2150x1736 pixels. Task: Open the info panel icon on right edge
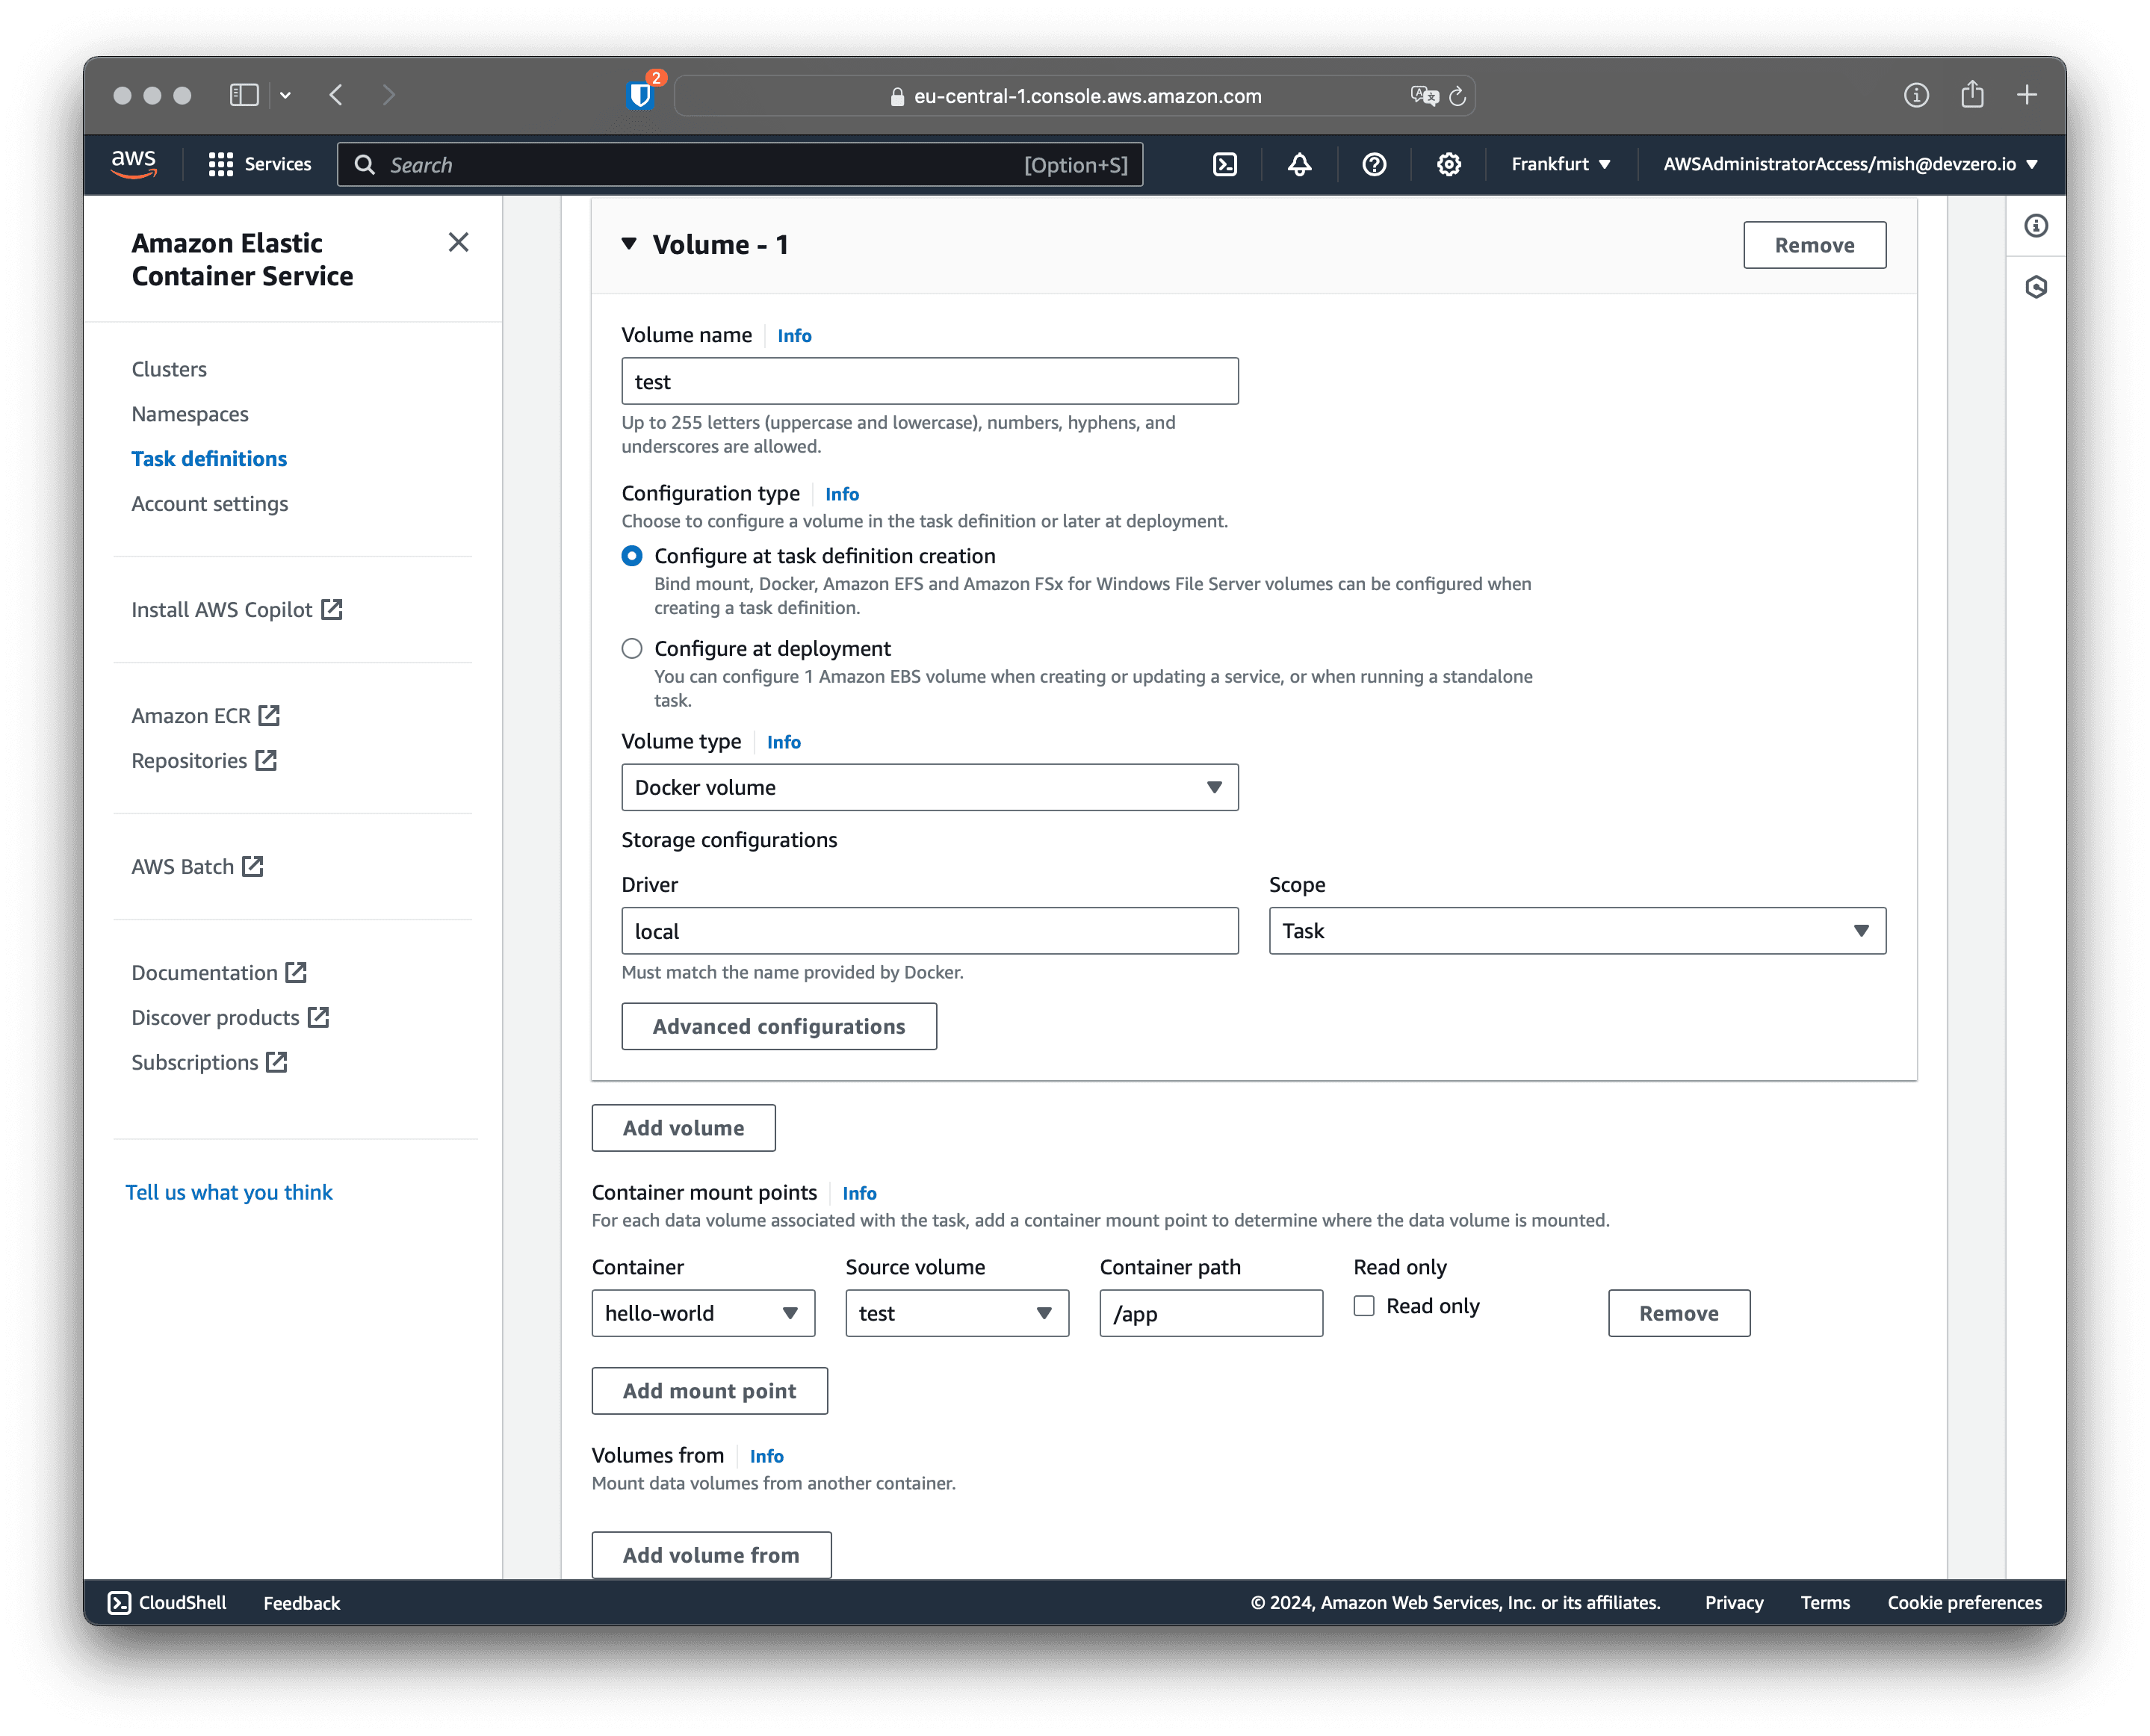(x=2036, y=226)
